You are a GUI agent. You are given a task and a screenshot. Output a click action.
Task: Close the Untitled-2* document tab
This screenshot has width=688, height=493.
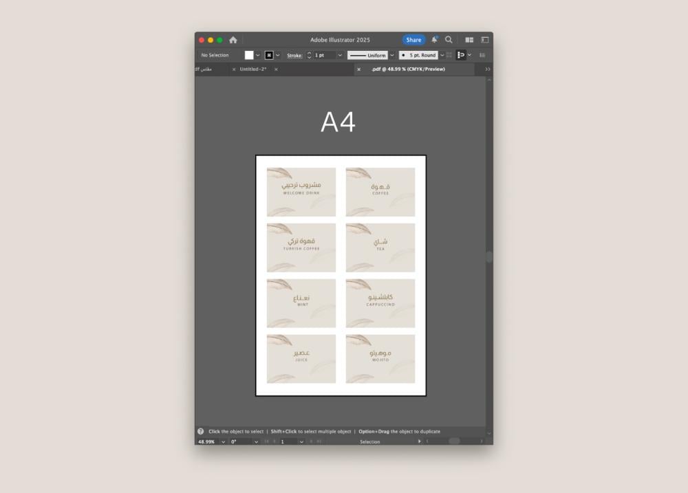(276, 69)
